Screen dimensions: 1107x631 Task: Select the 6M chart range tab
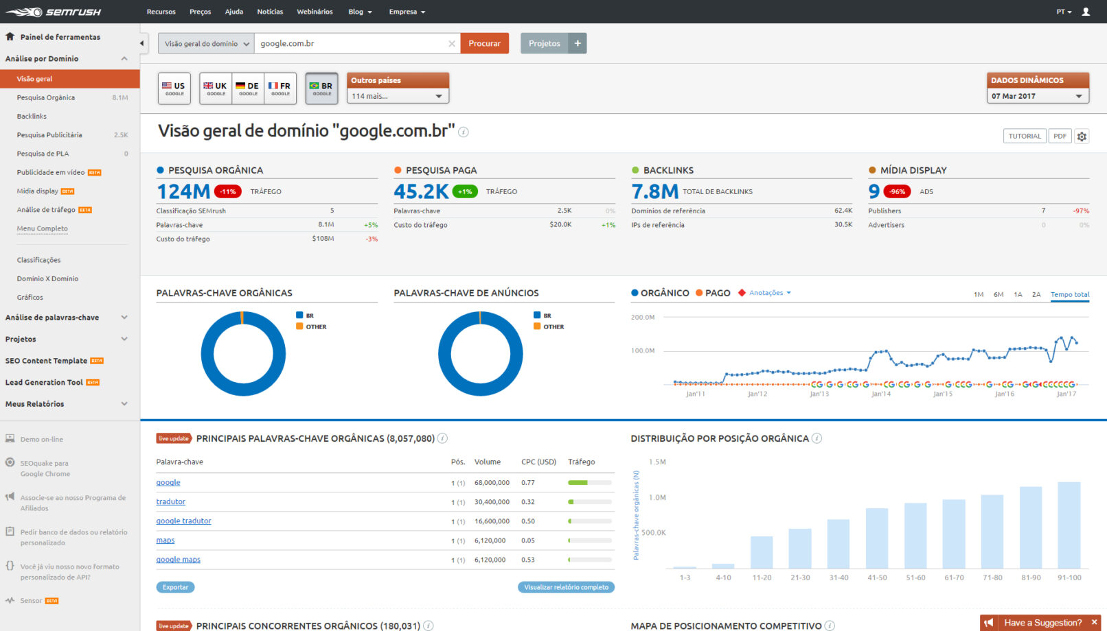point(998,295)
